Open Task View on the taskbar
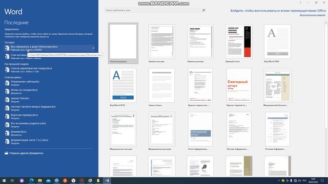 (x=12, y=180)
